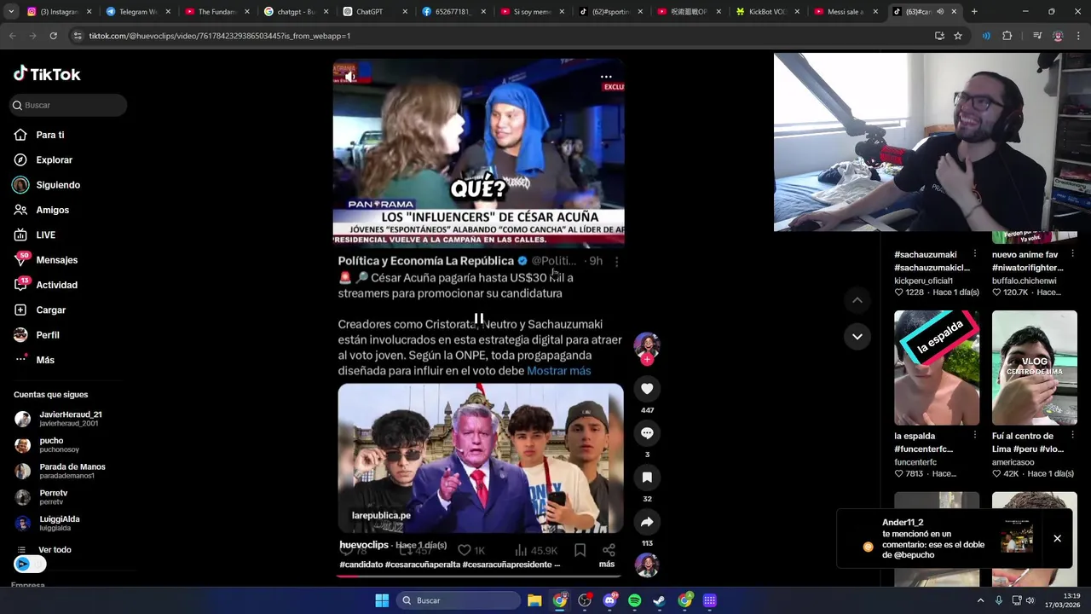
Task: Open options for 'Fui al centro de Lima' video
Action: point(1073,436)
